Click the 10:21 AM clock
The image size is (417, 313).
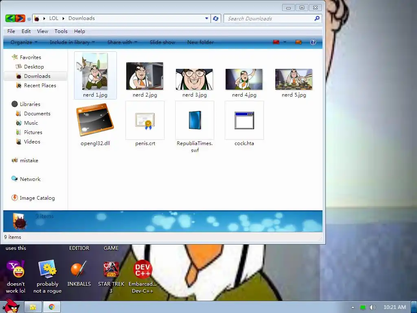pyautogui.click(x=395, y=307)
